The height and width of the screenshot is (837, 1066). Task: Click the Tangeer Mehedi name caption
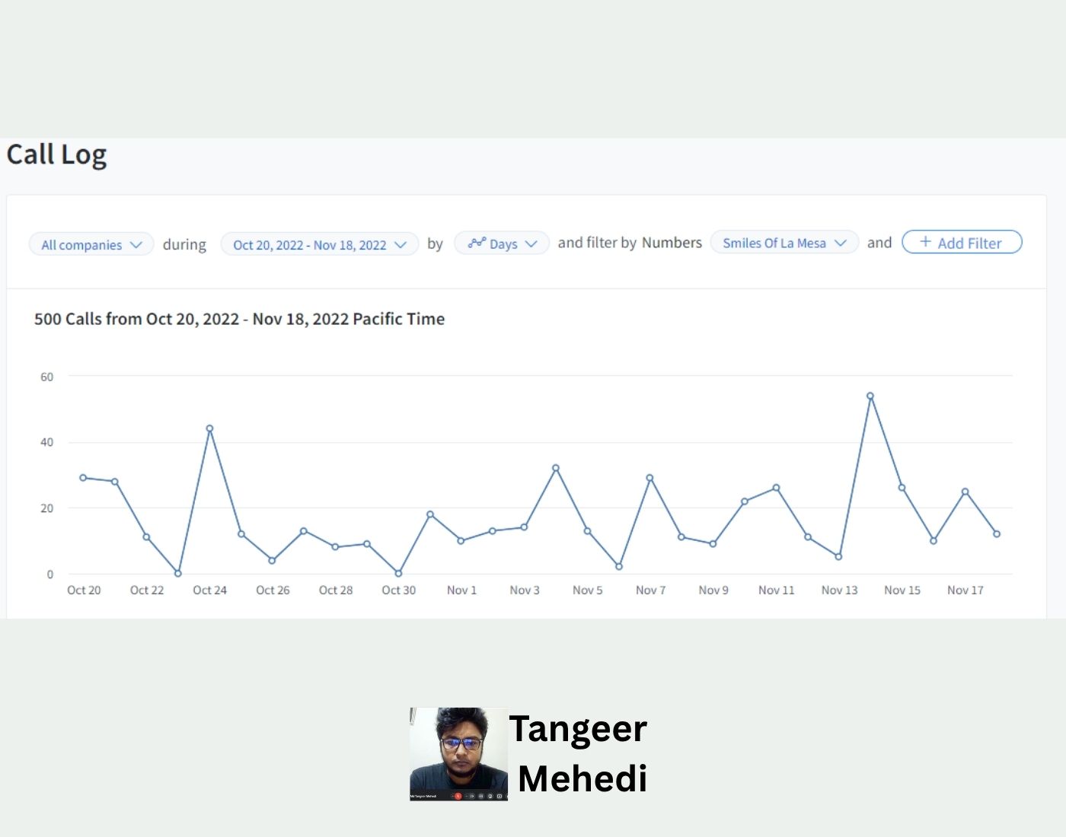(580, 753)
